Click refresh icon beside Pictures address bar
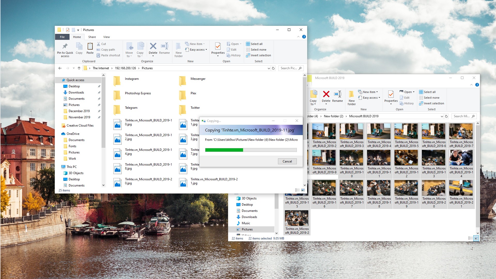 [273, 68]
